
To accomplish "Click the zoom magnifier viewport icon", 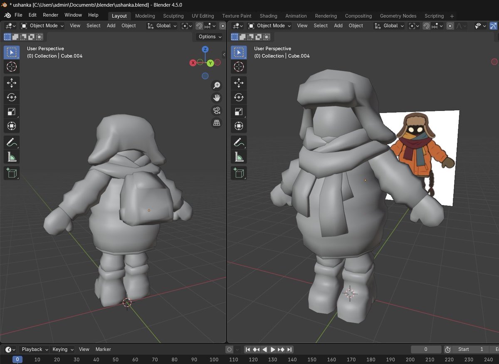I will 217,85.
